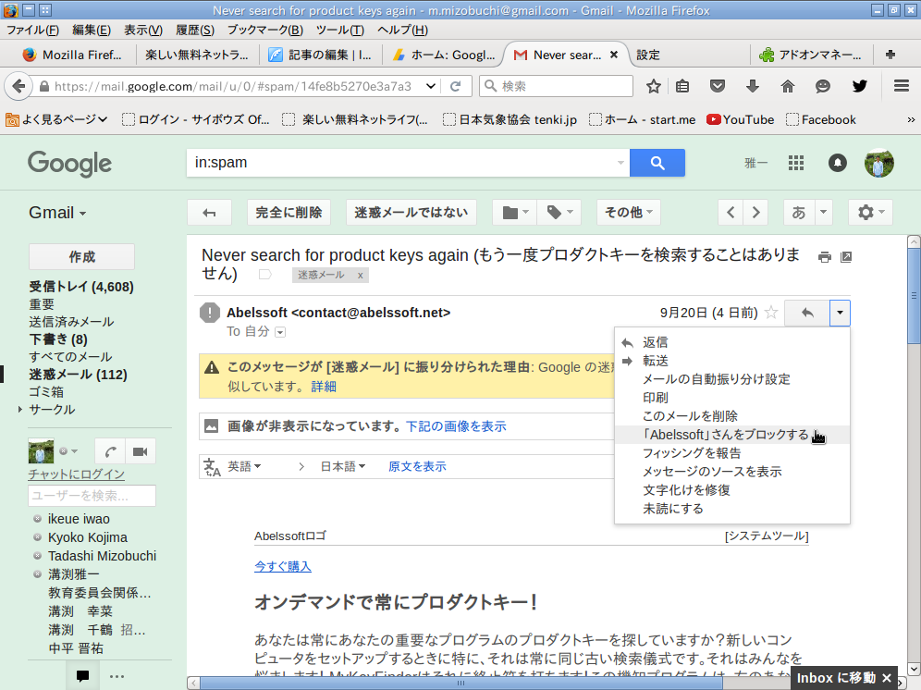Viewport: 921px width, 690px height.
Task: Click the vertical scrollbar thumb
Action: coord(914,296)
